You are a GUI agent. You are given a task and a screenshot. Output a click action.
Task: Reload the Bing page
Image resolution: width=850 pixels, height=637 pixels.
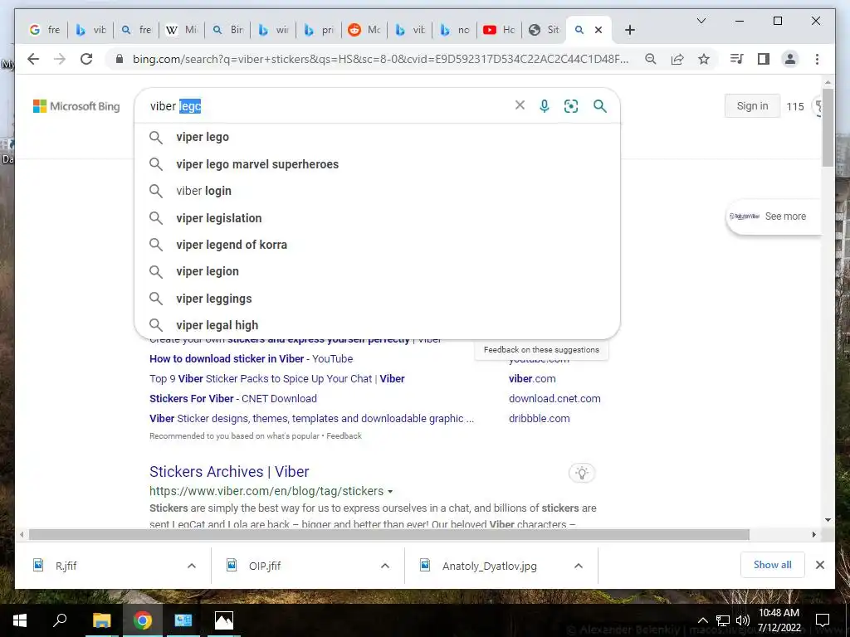(86, 59)
